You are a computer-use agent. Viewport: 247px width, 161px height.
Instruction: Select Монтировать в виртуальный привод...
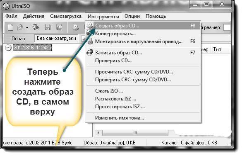click(143, 41)
